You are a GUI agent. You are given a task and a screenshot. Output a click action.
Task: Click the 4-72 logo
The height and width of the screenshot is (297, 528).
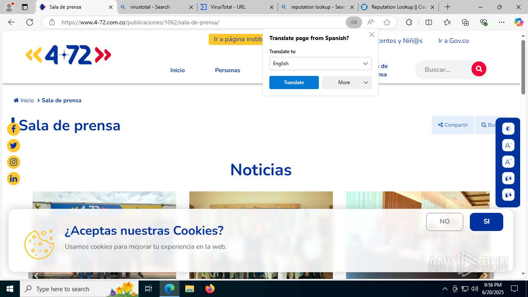pos(68,55)
